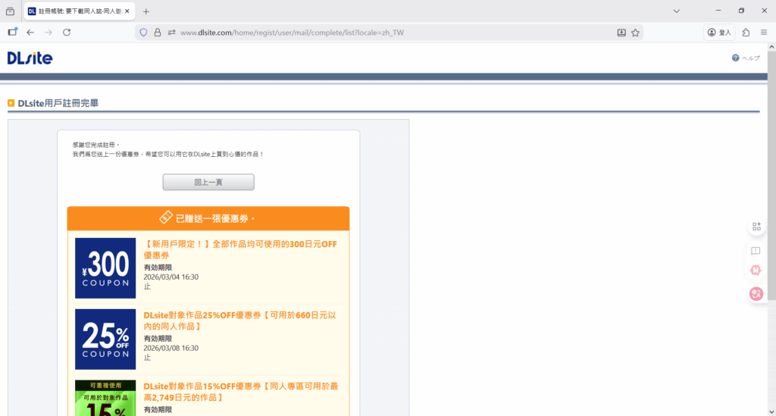This screenshot has width=776, height=416.
Task: Click the shield tracking protection icon
Action: pyautogui.click(x=143, y=33)
